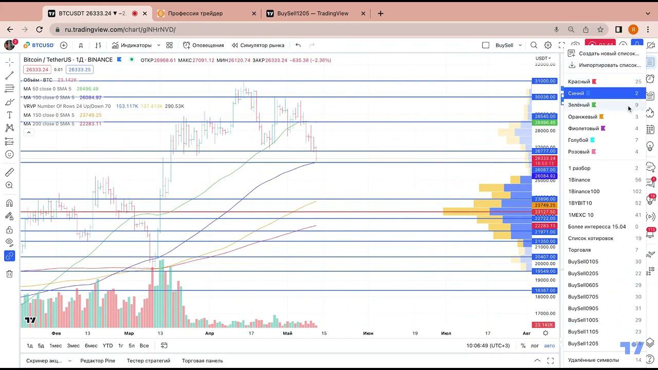This screenshot has height=370, width=658.
Task: Click the compare or add symbol plus icon
Action: point(64,45)
